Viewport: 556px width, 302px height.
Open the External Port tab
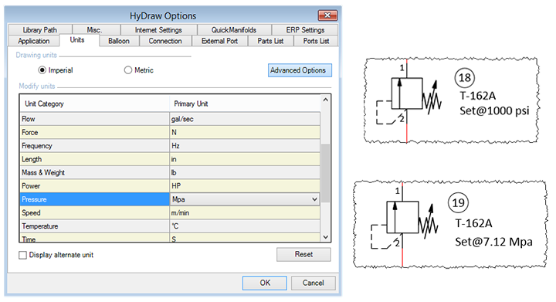(219, 41)
